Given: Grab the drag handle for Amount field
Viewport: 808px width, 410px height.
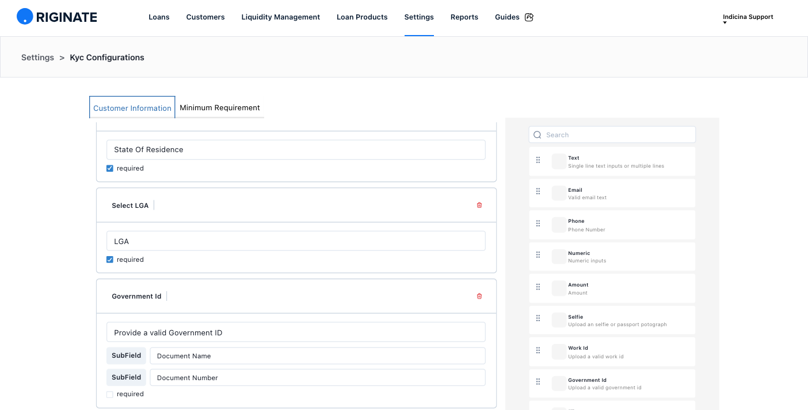Looking at the screenshot, I should point(538,287).
